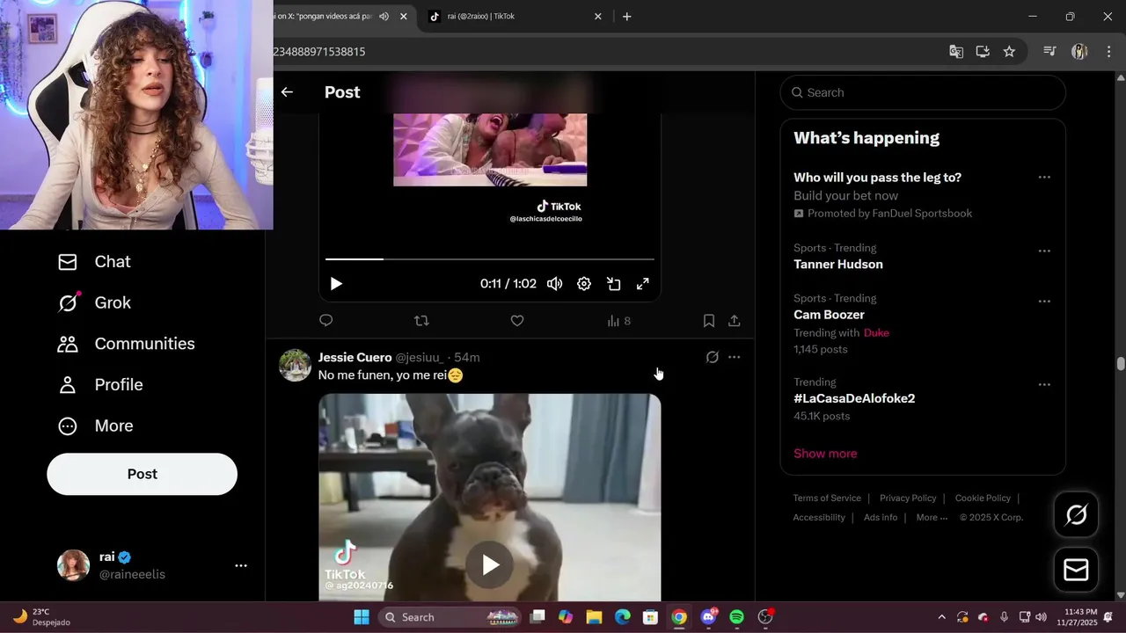The height and width of the screenshot is (633, 1126).
Task: Open Chat in the sidebar
Action: point(94,262)
